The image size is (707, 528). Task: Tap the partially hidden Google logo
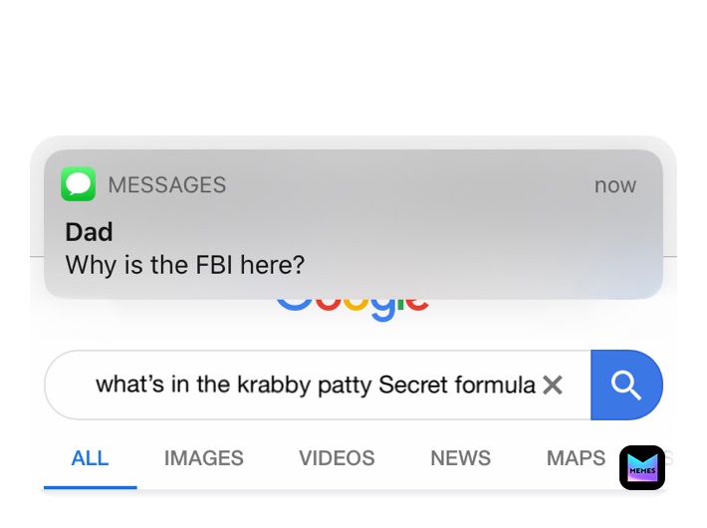(353, 305)
